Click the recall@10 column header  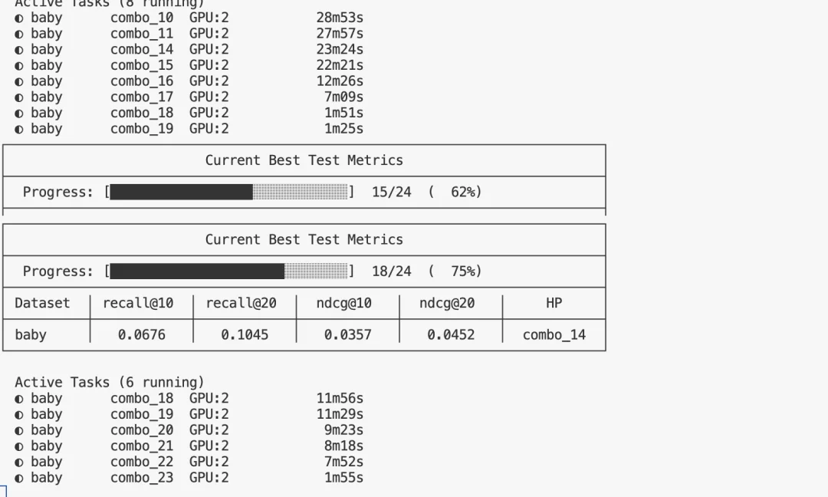(x=138, y=303)
